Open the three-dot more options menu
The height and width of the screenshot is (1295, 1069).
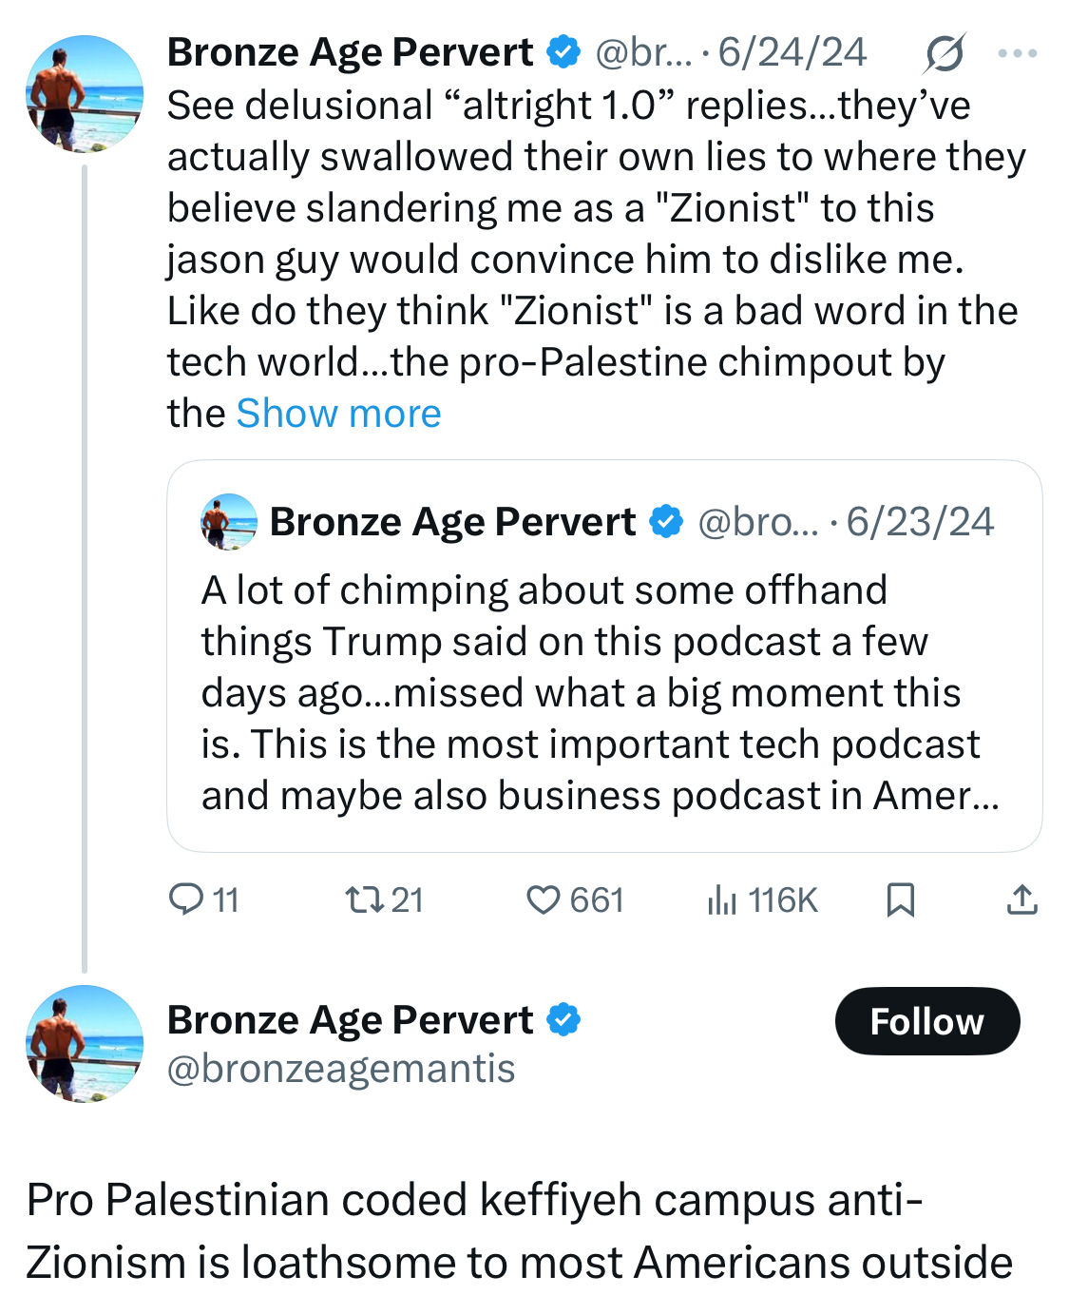[1018, 53]
